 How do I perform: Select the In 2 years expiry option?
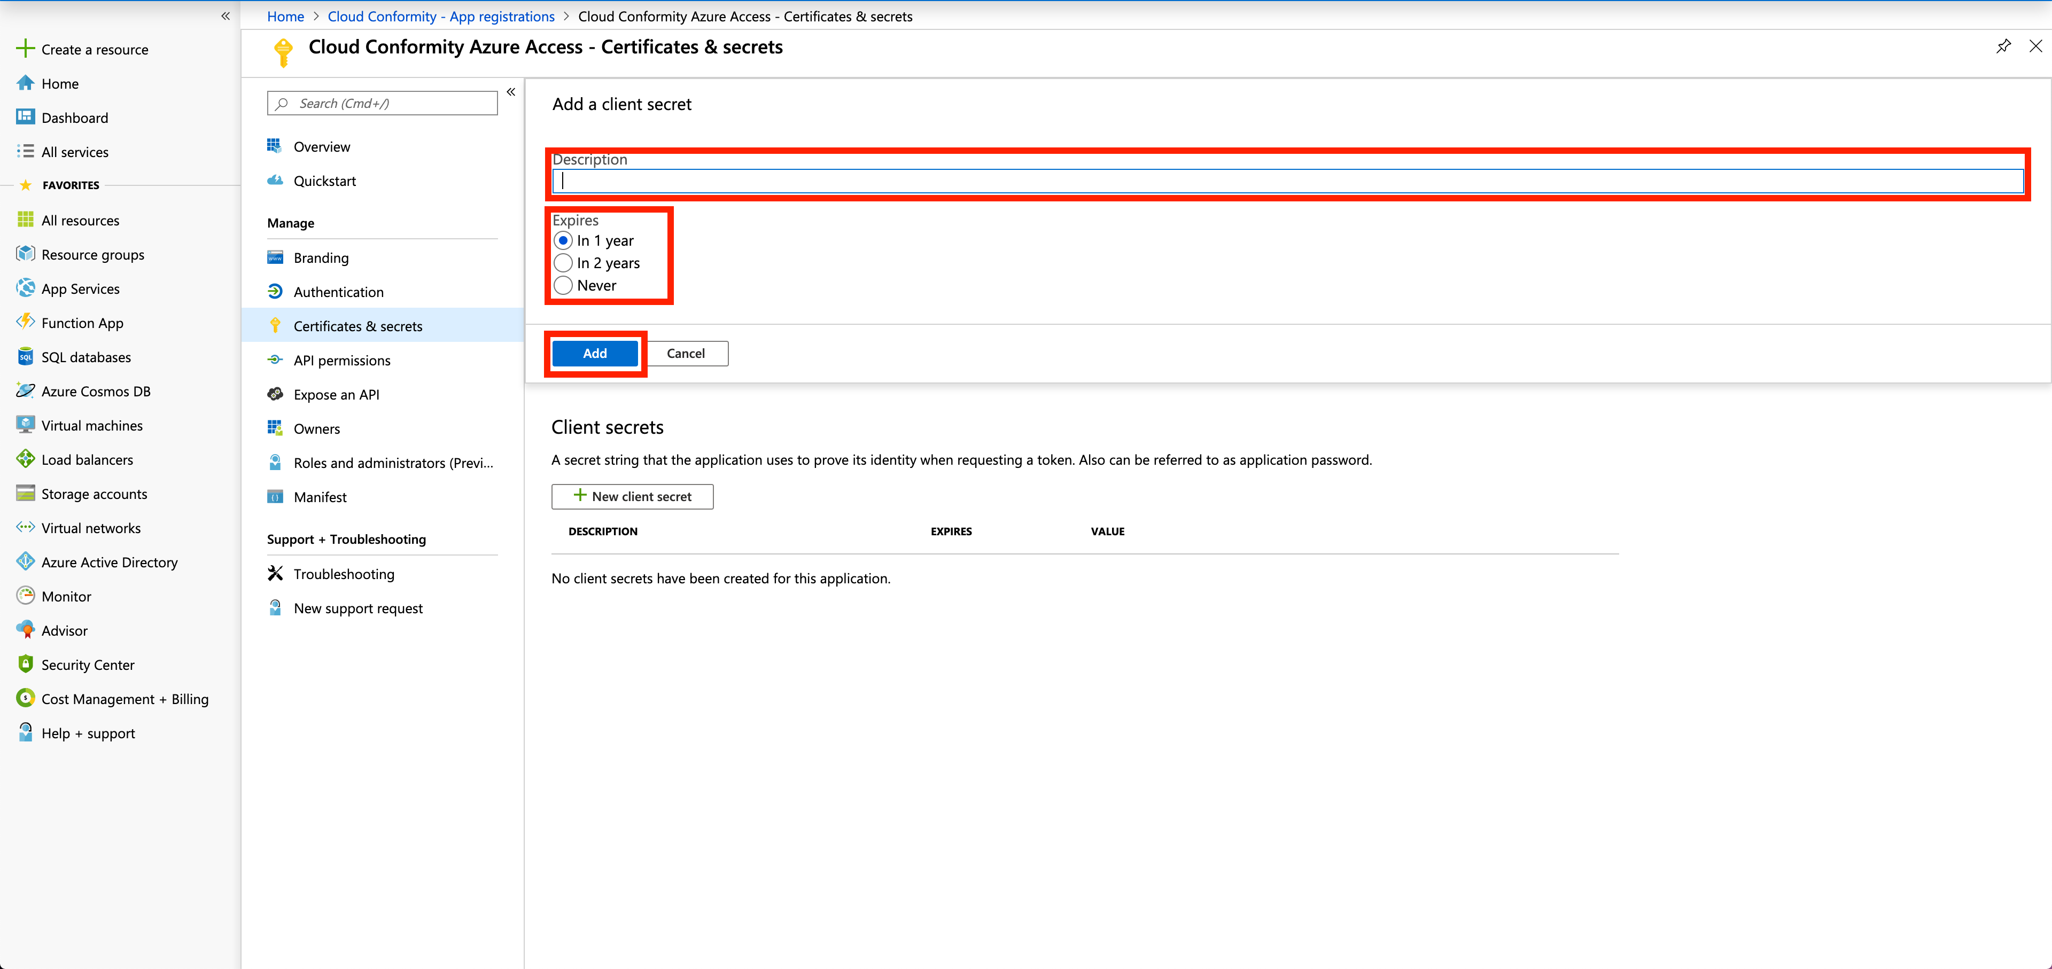tap(563, 263)
